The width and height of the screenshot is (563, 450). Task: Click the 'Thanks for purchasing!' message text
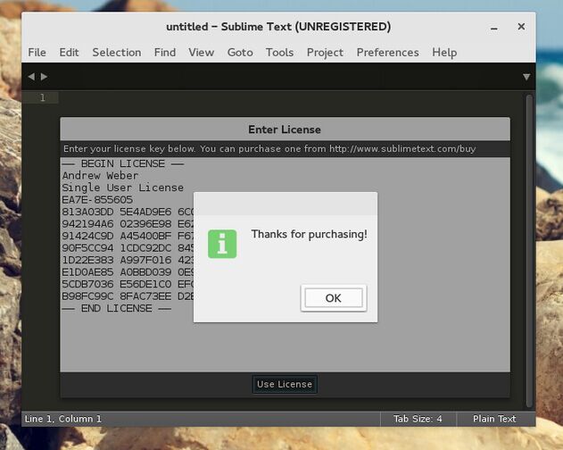click(x=309, y=234)
